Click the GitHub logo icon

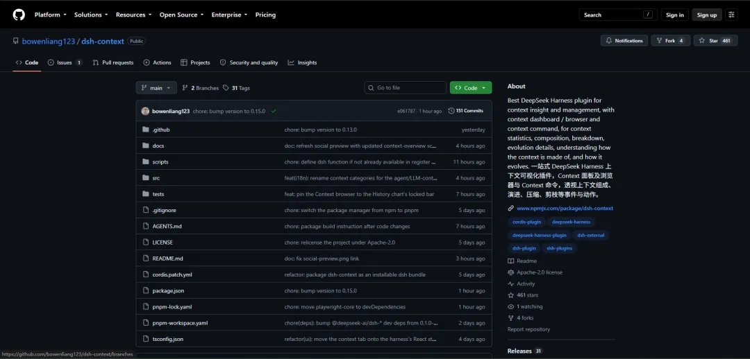click(x=19, y=15)
